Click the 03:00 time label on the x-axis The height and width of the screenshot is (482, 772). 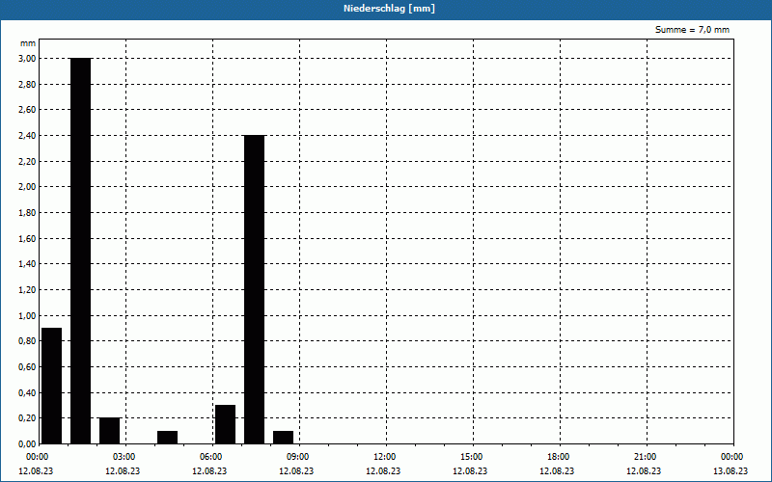pos(124,457)
